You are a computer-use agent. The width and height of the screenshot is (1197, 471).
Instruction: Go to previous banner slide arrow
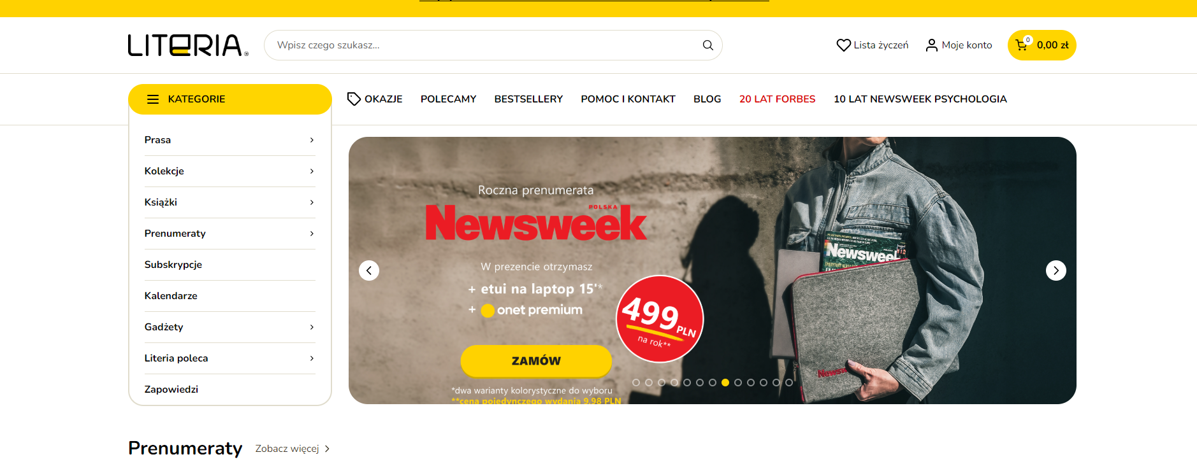tap(369, 271)
